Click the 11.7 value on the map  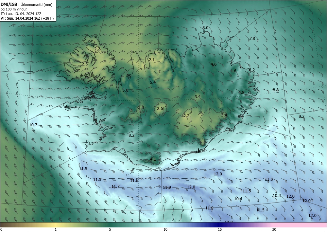[x=115, y=186]
